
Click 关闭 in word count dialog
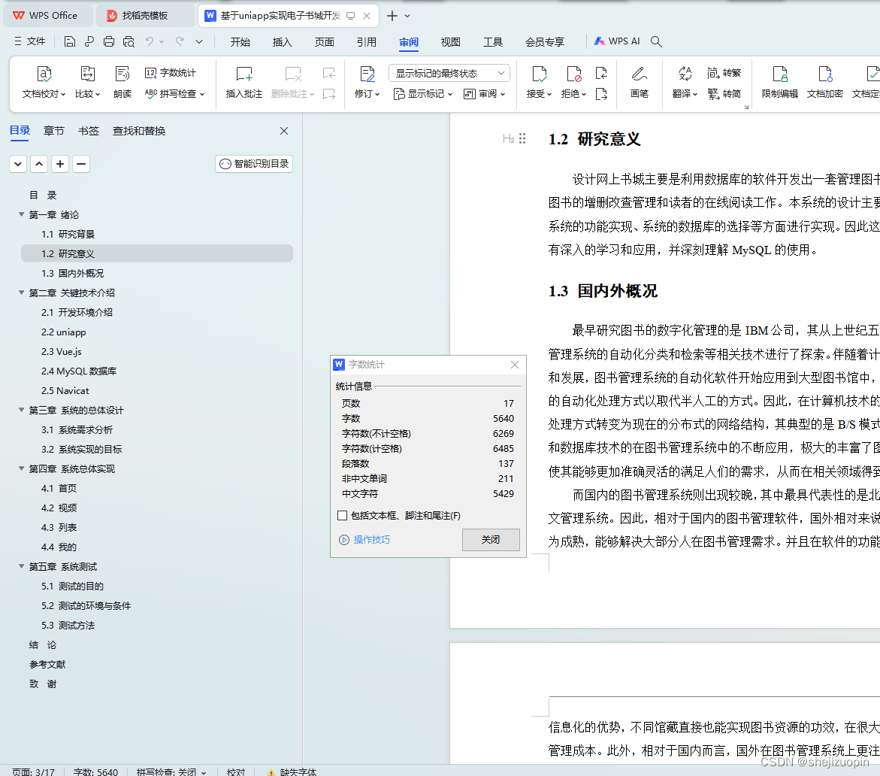pyautogui.click(x=491, y=540)
